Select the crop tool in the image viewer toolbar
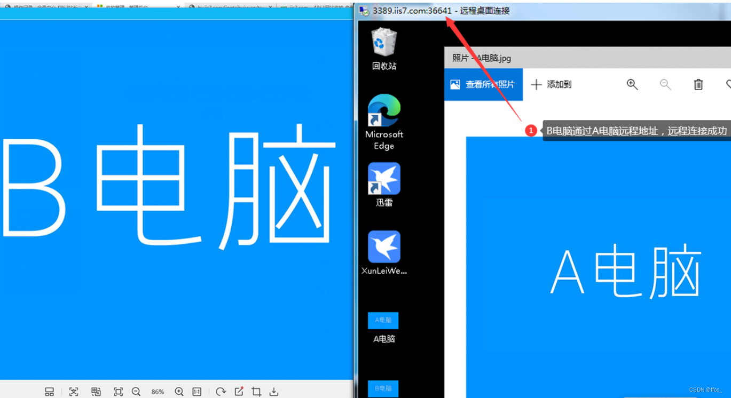The height and width of the screenshot is (398, 731). pyautogui.click(x=256, y=392)
